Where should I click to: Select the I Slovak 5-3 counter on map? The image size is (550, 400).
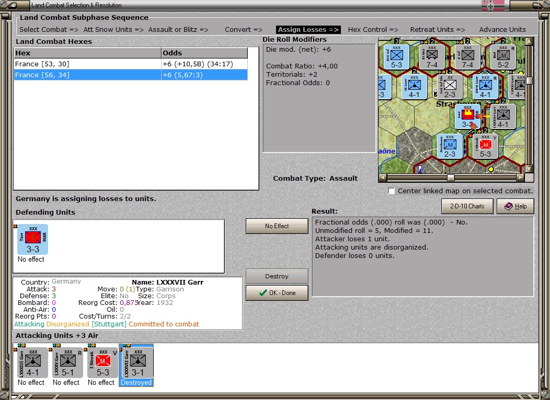click(x=486, y=146)
